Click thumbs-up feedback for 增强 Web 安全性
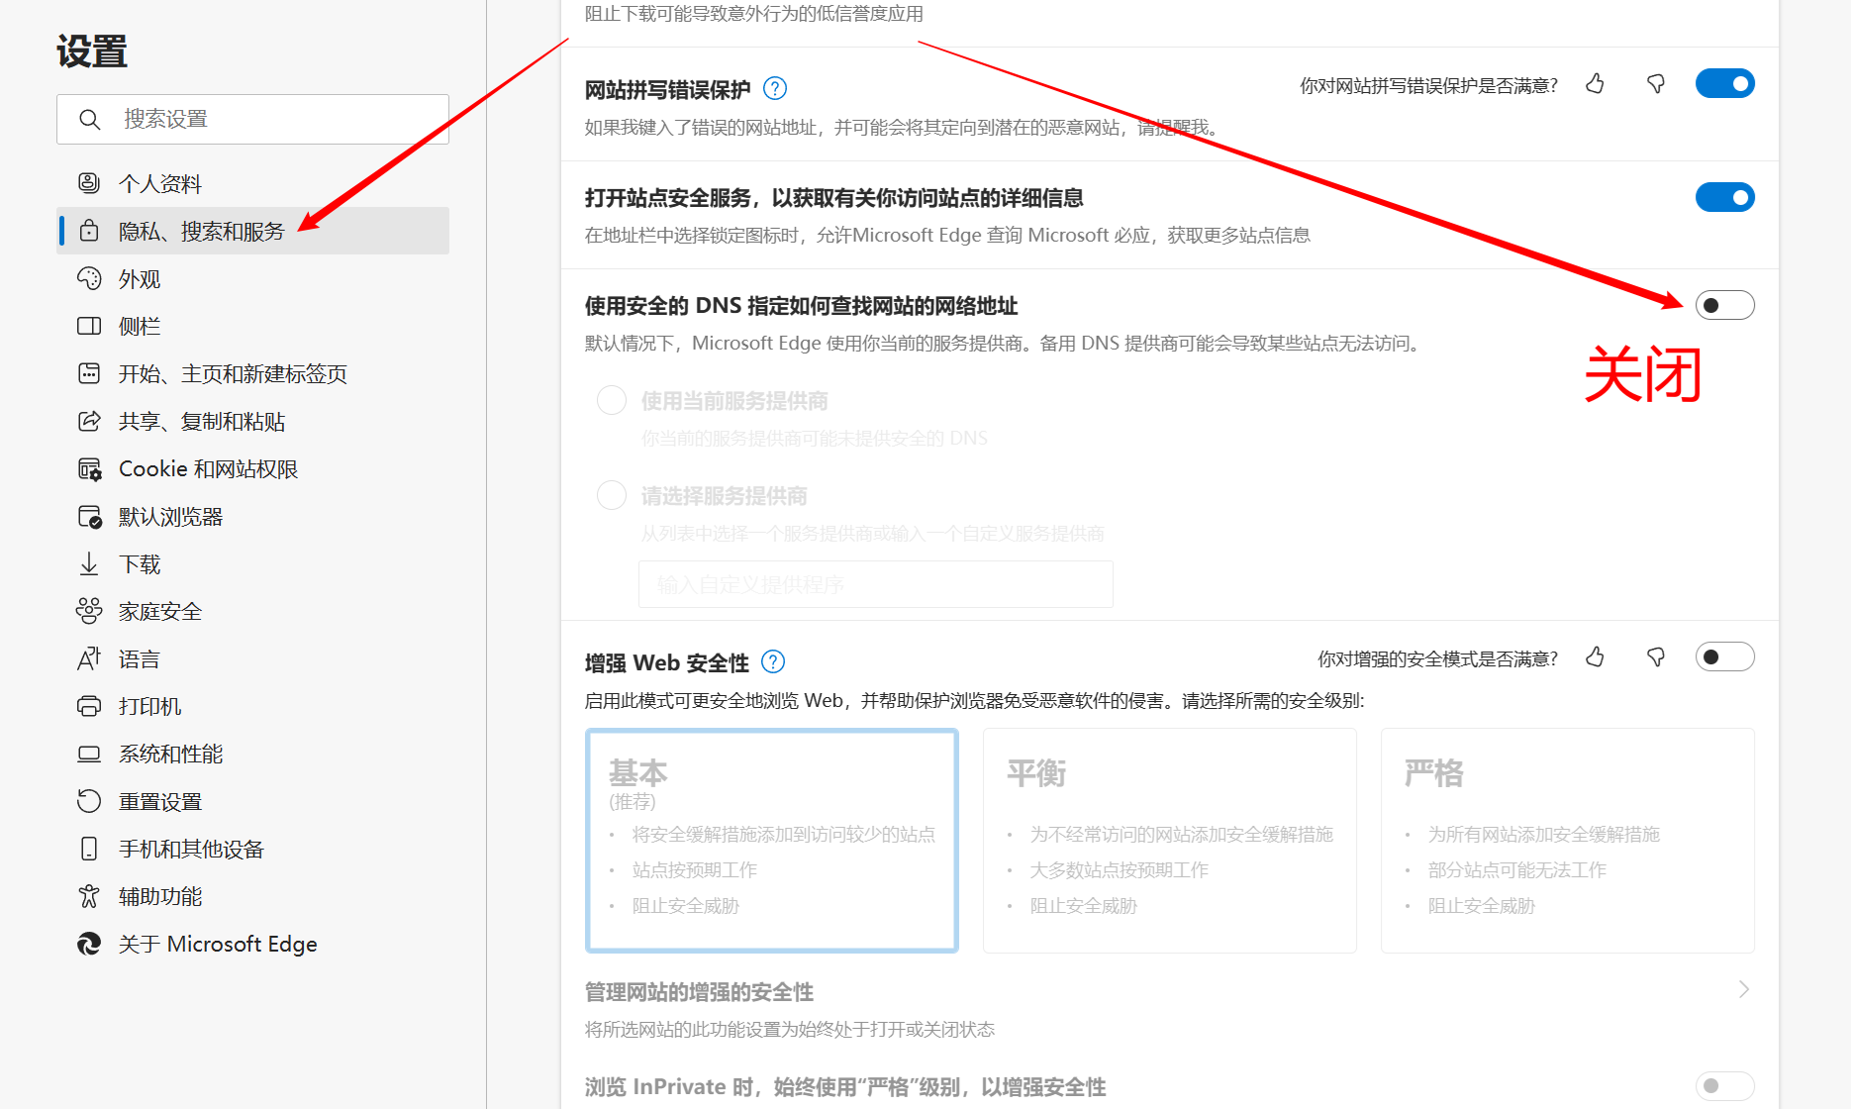The height and width of the screenshot is (1109, 1851). point(1595,656)
